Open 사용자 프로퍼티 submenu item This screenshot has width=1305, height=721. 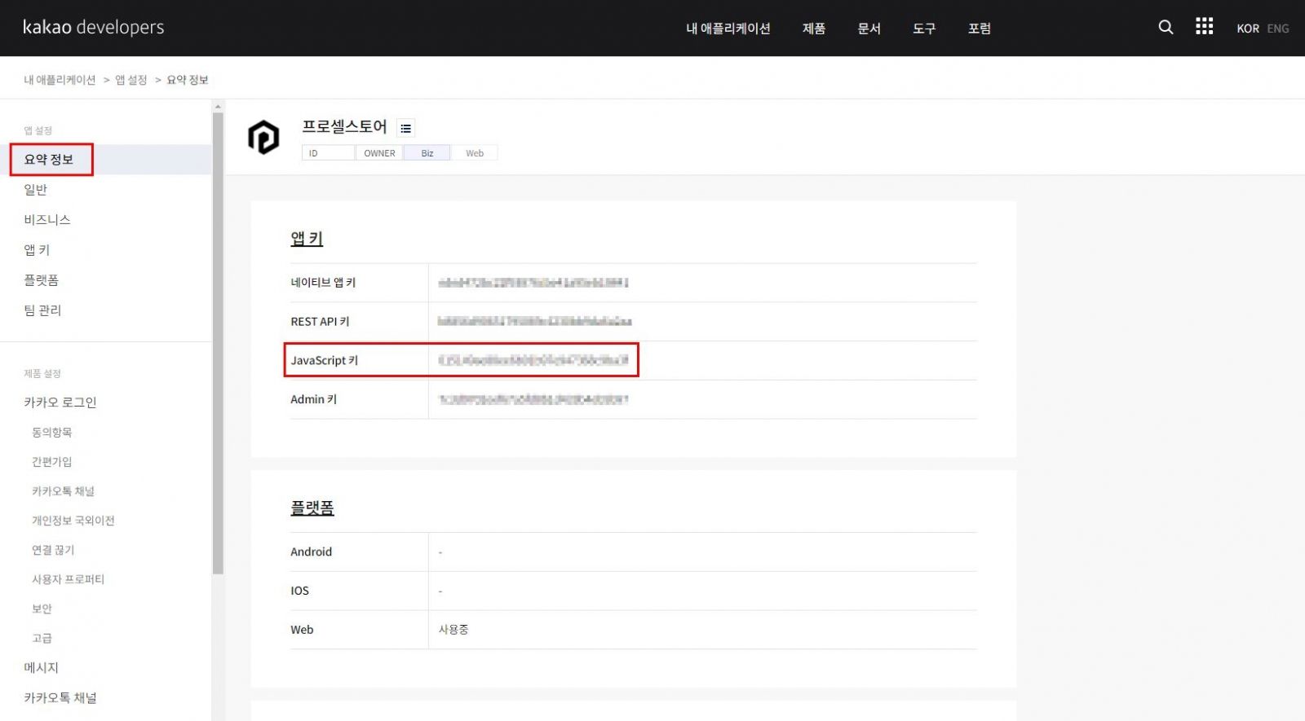pos(69,578)
